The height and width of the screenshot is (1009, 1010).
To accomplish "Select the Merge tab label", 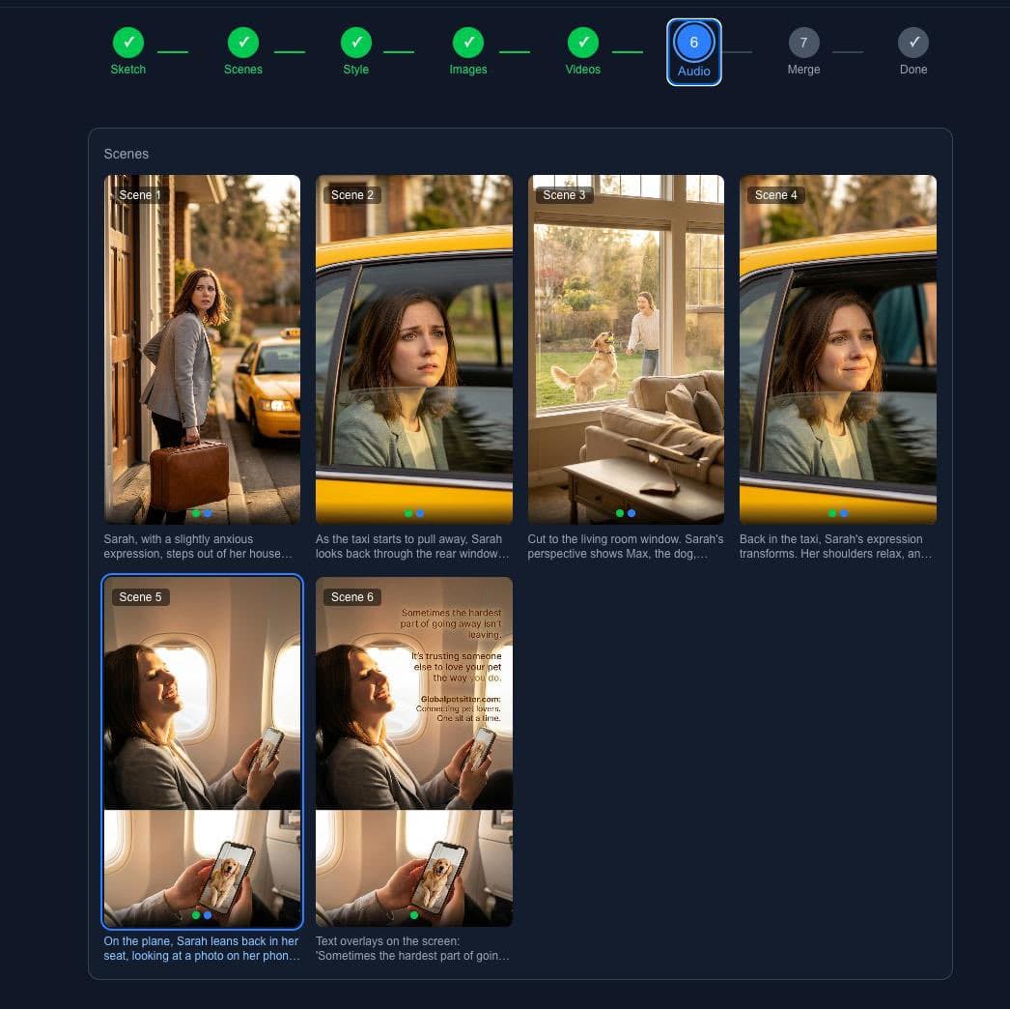I will pos(803,69).
